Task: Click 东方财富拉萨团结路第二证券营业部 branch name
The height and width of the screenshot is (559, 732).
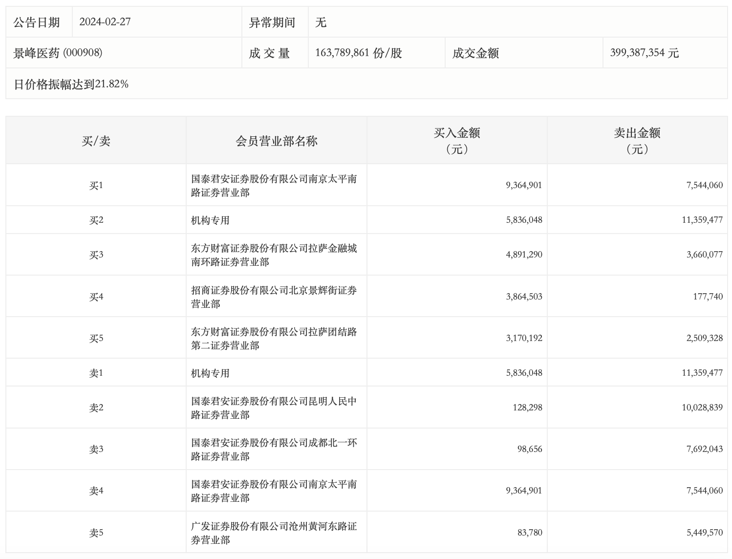Action: coord(274,339)
